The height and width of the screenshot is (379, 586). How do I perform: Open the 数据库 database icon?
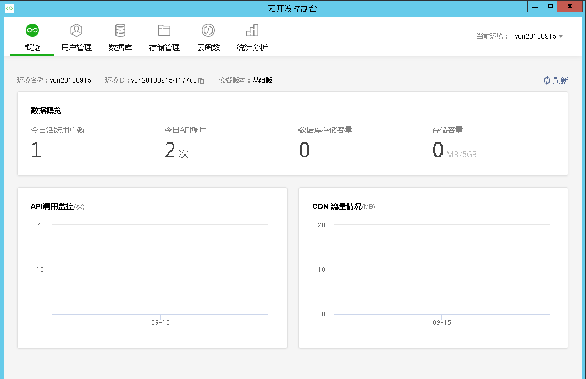coord(120,30)
